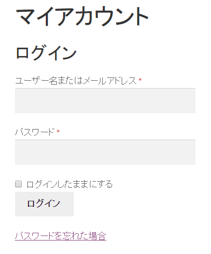Image resolution: width=211 pixels, height=254 pixels.
Task: Click the red asterisk beside the パスワード label
Action: 58,131
